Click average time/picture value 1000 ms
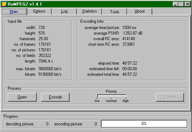 coord(129,28)
